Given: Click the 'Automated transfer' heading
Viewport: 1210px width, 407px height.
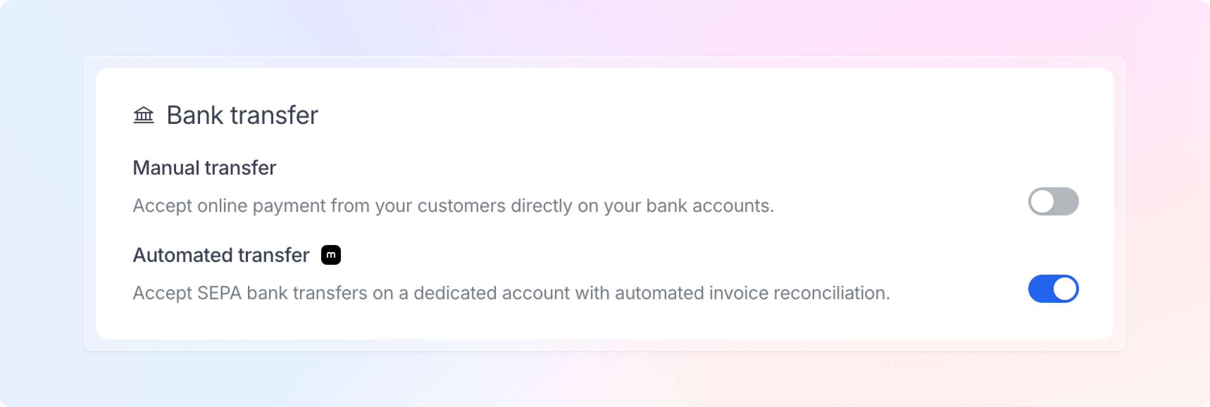Looking at the screenshot, I should (221, 255).
